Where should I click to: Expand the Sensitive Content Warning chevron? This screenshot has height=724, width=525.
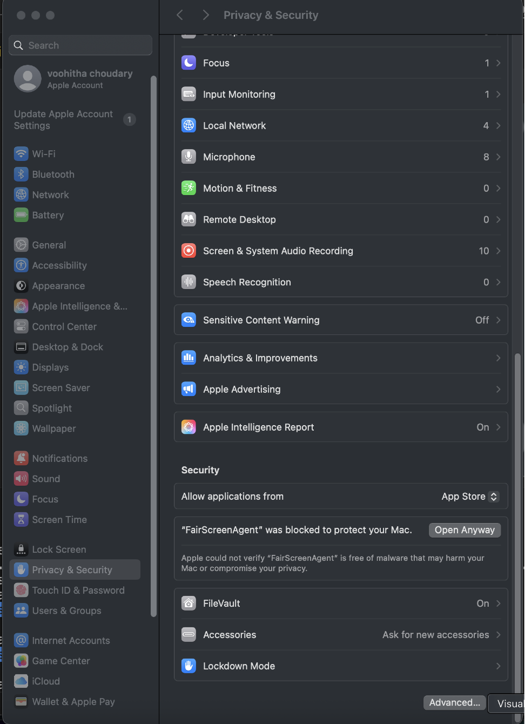498,320
